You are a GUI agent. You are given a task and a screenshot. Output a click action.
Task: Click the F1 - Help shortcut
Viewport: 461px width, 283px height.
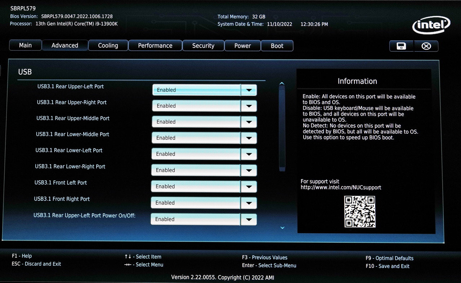[22, 256]
